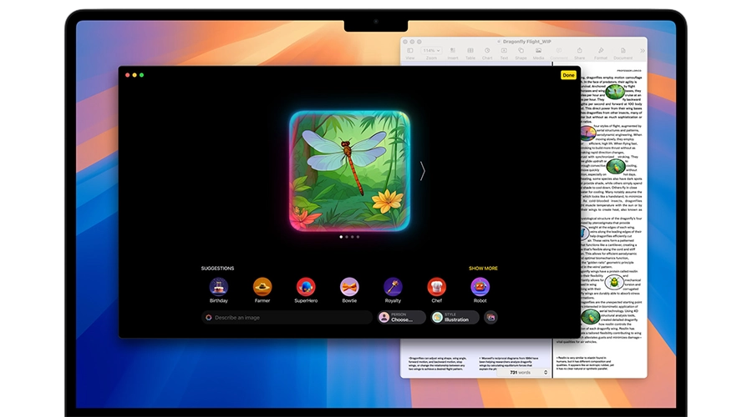Viewport: 752px width, 417px height.
Task: Open the photo picker icon beside Style
Action: pos(490,318)
